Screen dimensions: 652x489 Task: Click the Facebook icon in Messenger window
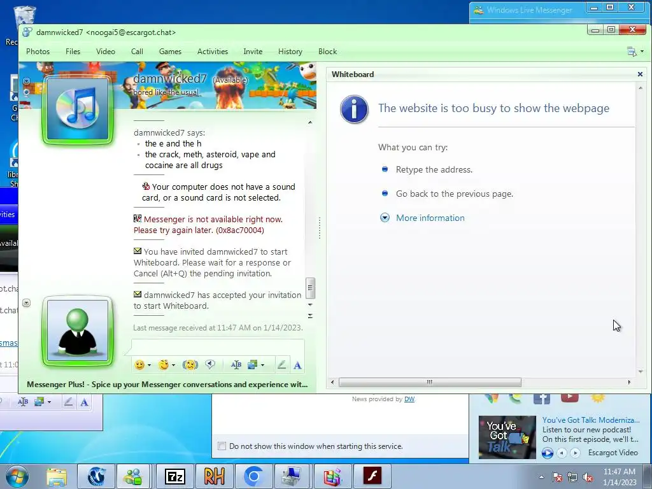tap(542, 399)
